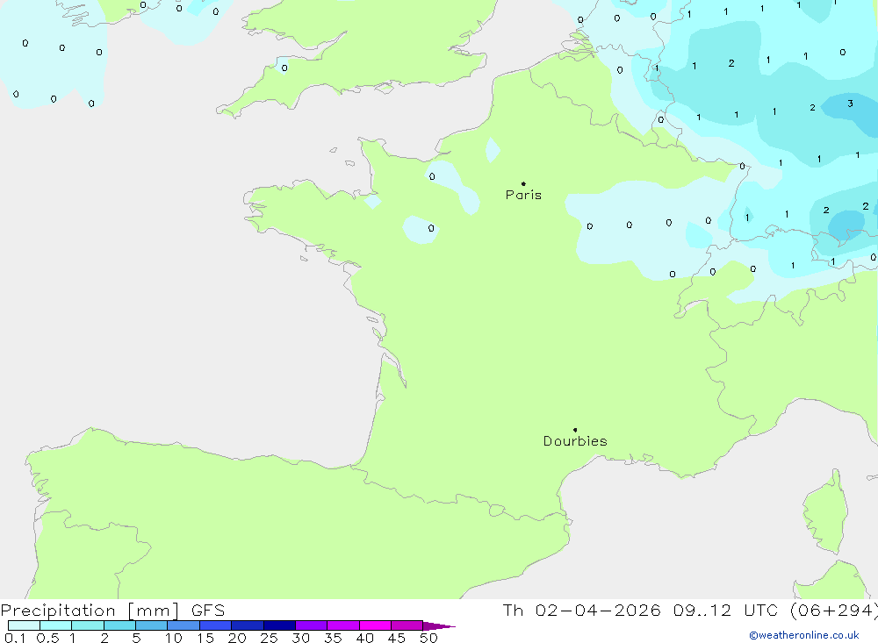The width and height of the screenshot is (878, 643).
Task: Select the 5 mm blue legend swatch
Action: [x=151, y=625]
